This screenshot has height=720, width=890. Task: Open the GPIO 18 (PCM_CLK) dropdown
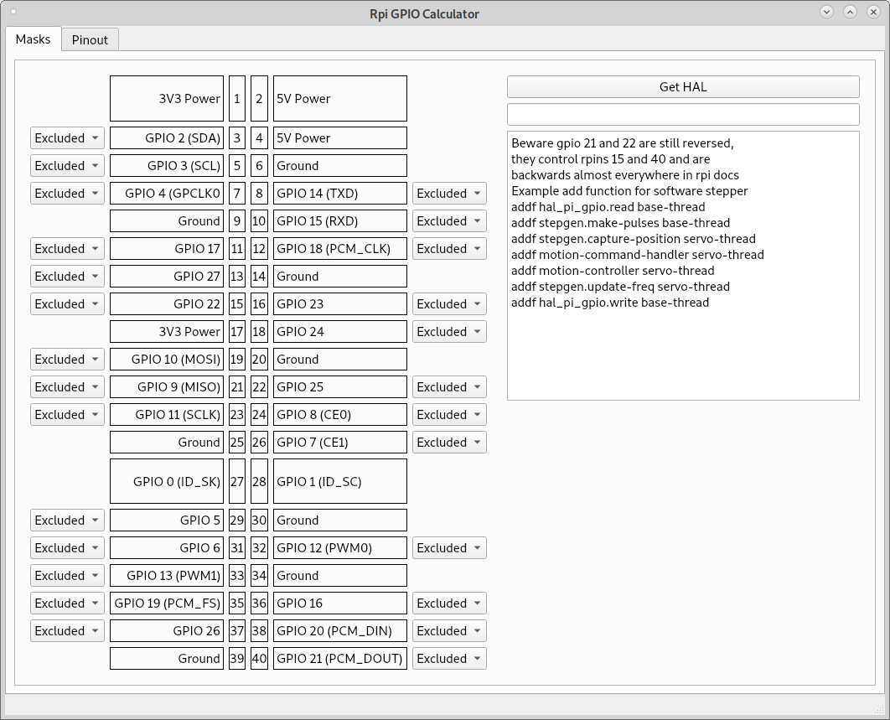[x=449, y=249]
